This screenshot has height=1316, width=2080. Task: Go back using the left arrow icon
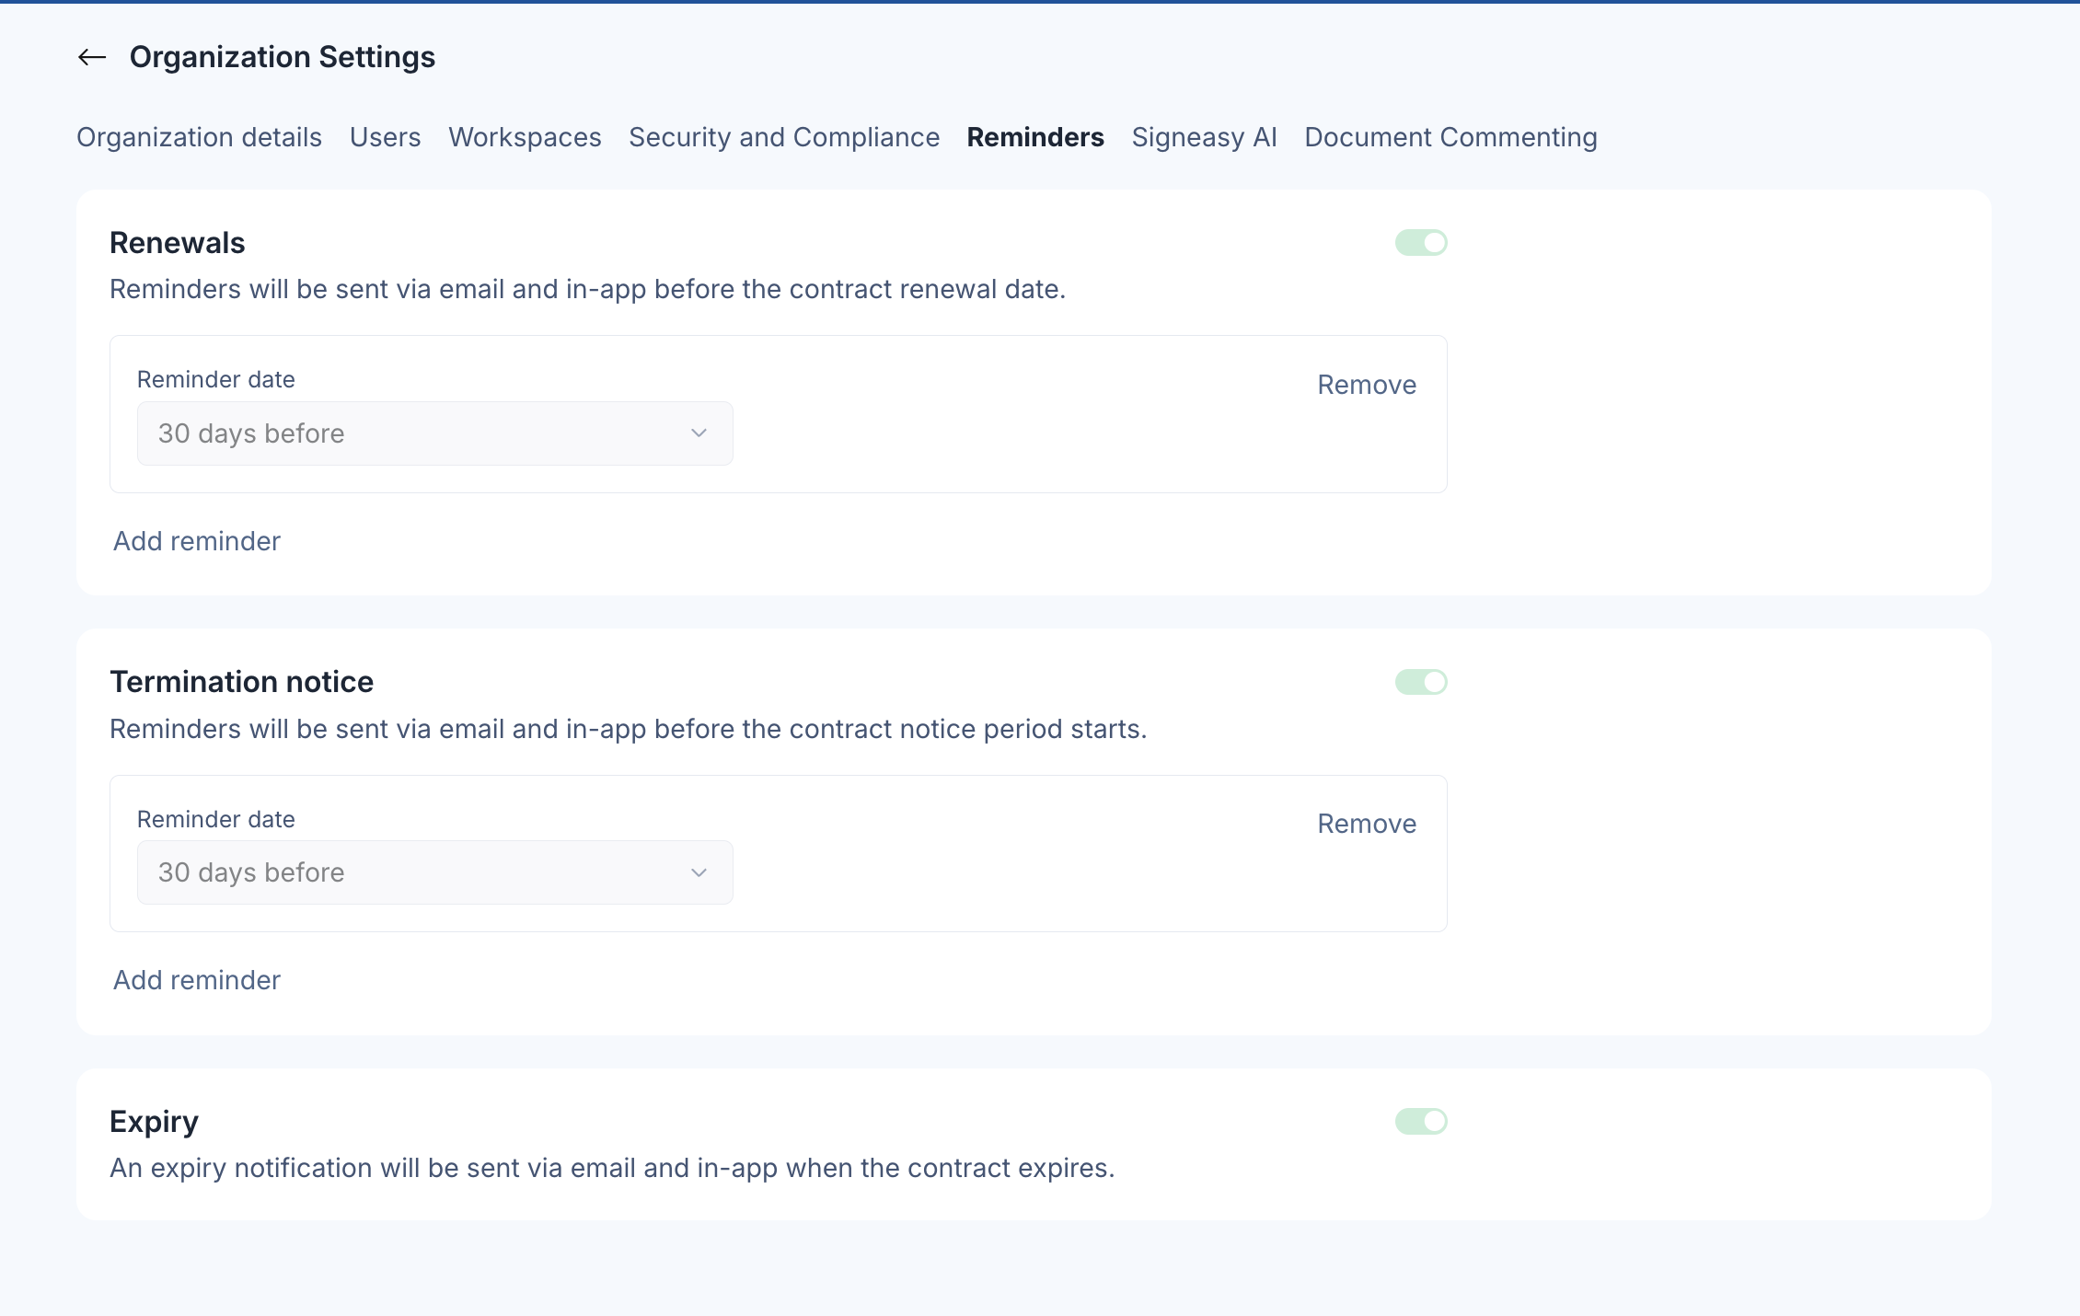[x=92, y=57]
